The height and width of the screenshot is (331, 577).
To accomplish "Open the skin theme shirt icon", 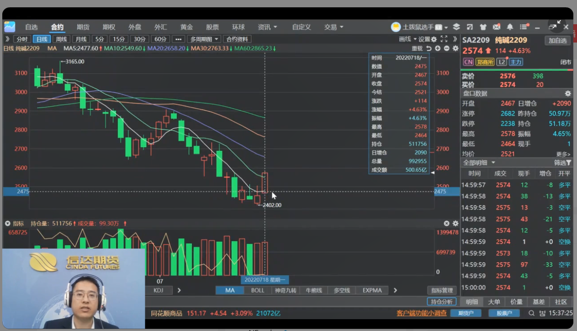I will click(x=483, y=27).
